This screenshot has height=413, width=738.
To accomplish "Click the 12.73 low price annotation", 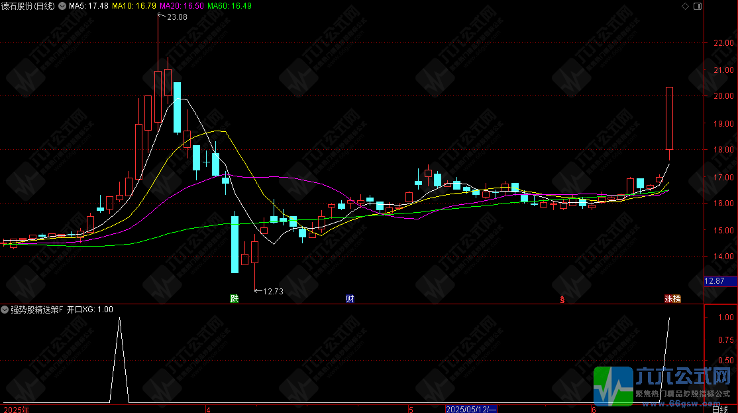I will [272, 291].
